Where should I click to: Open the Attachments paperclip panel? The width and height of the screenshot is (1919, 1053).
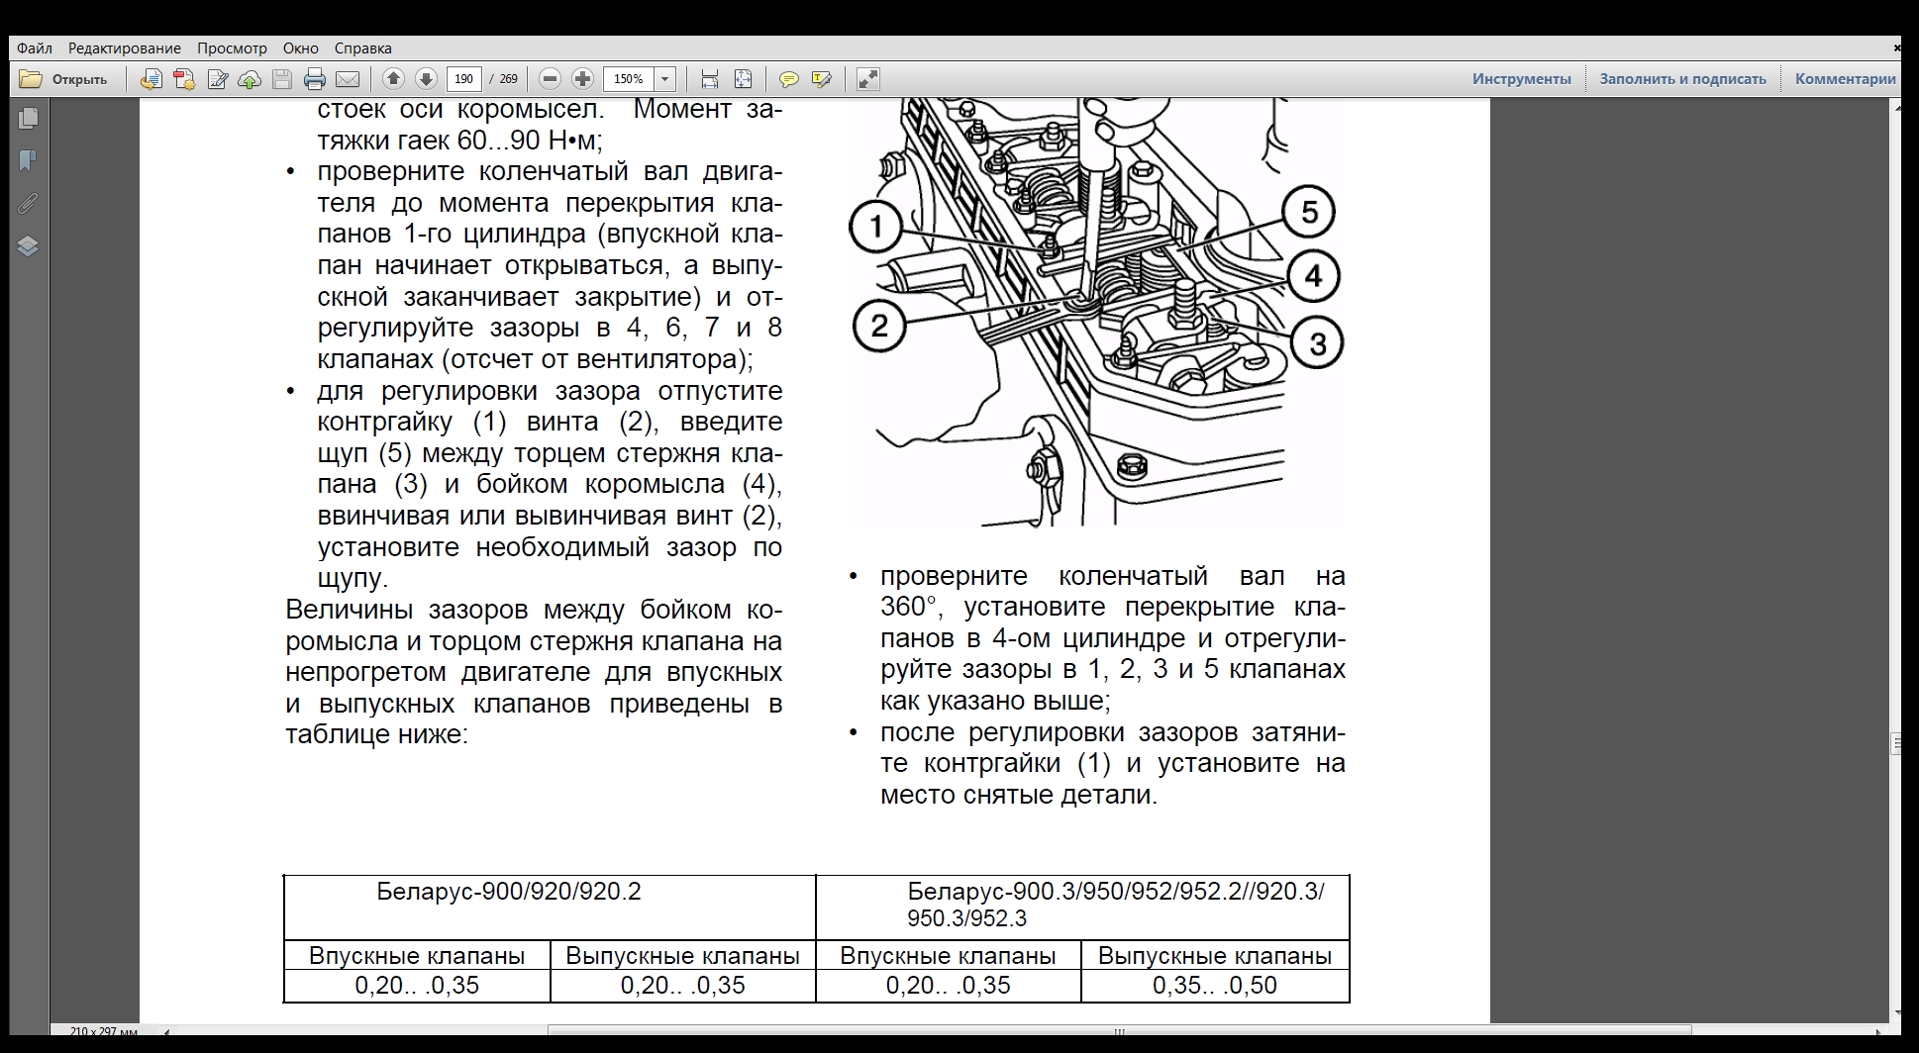click(x=28, y=204)
